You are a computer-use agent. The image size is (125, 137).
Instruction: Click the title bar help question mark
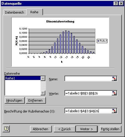(x=116, y=4)
